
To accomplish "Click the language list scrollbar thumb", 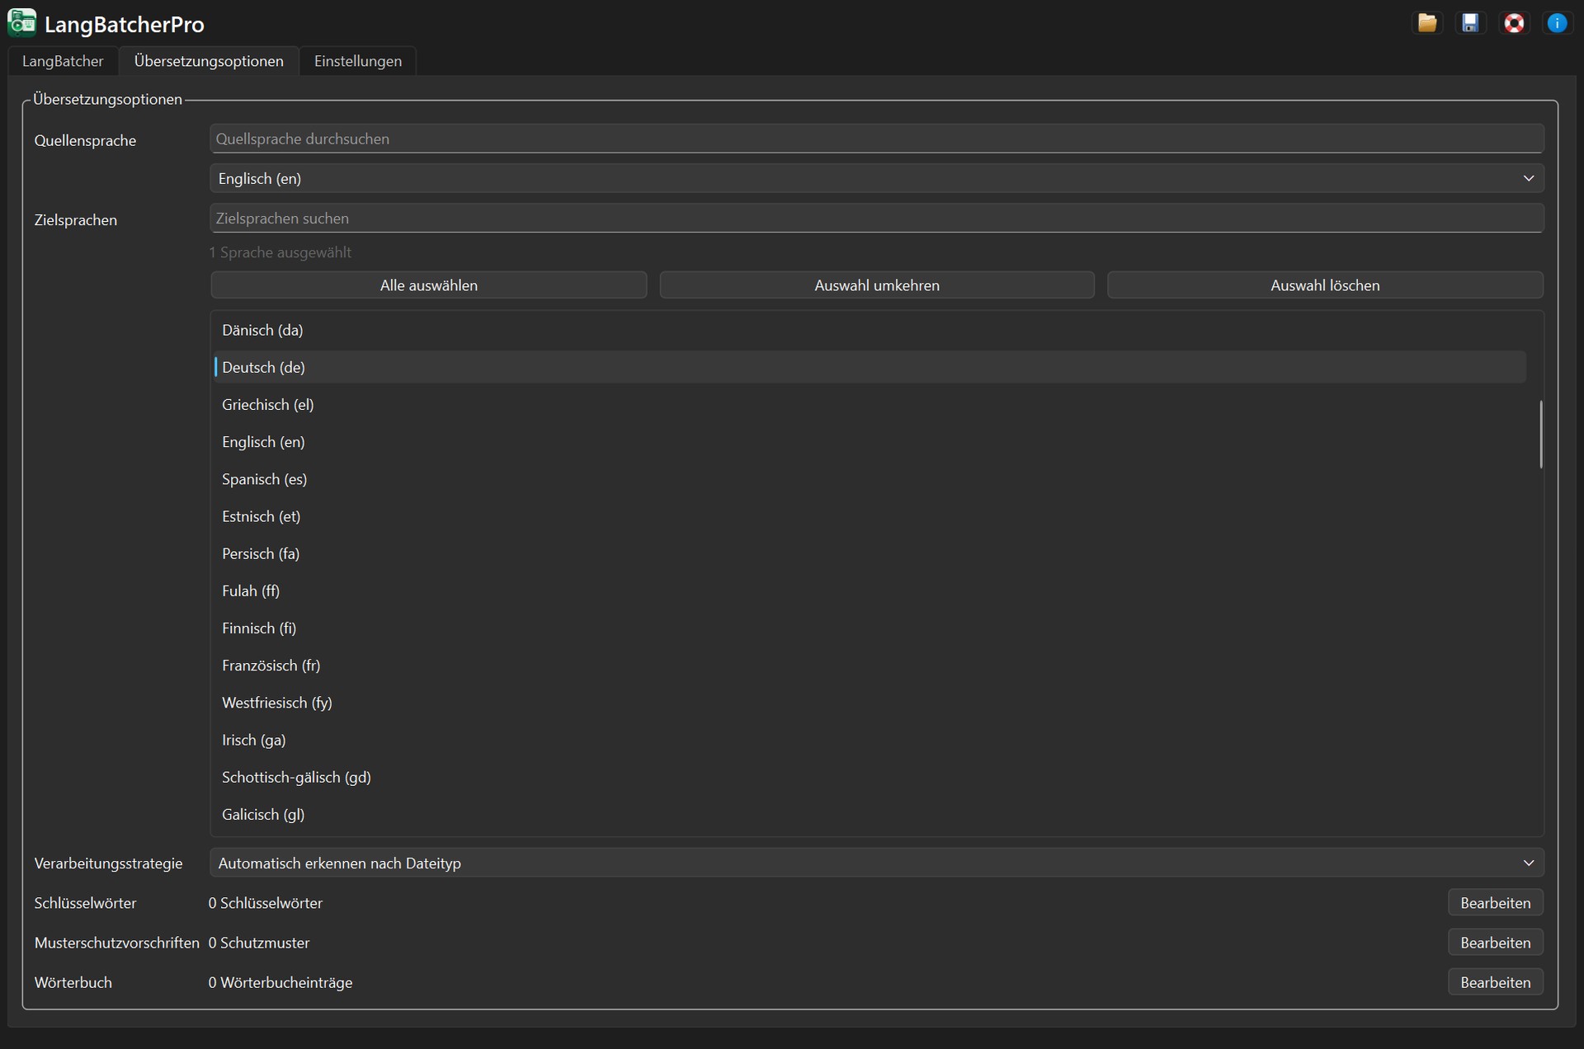I will pos(1540,435).
